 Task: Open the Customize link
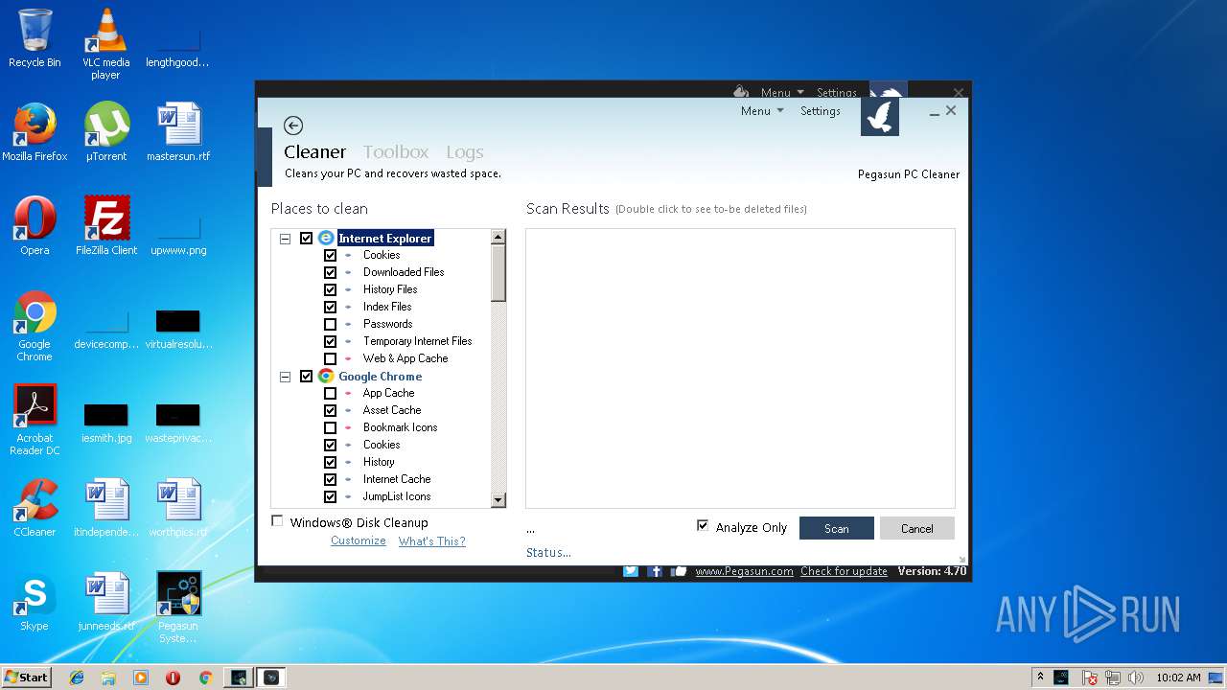coord(359,540)
